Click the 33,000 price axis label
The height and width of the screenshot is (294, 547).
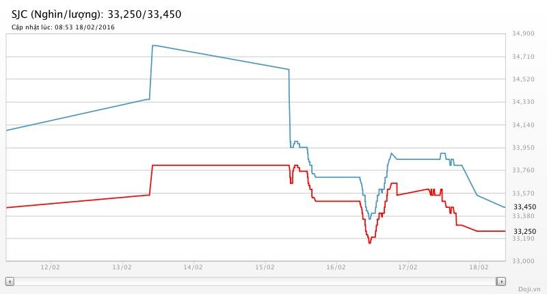(x=523, y=261)
